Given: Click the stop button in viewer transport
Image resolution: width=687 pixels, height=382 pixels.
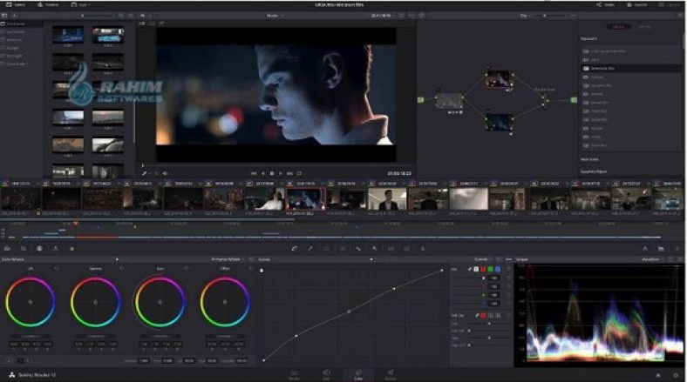Looking at the screenshot, I should (x=272, y=173).
